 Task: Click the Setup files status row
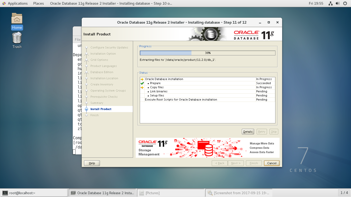pyautogui.click(x=208, y=95)
